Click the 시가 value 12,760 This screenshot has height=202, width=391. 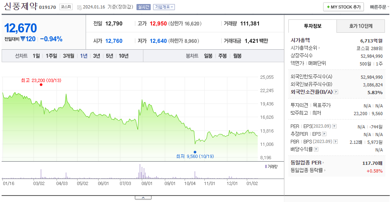[114, 41]
